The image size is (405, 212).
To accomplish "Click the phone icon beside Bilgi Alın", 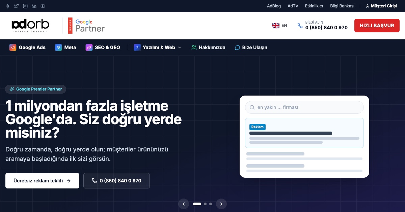I will pyautogui.click(x=300, y=26).
